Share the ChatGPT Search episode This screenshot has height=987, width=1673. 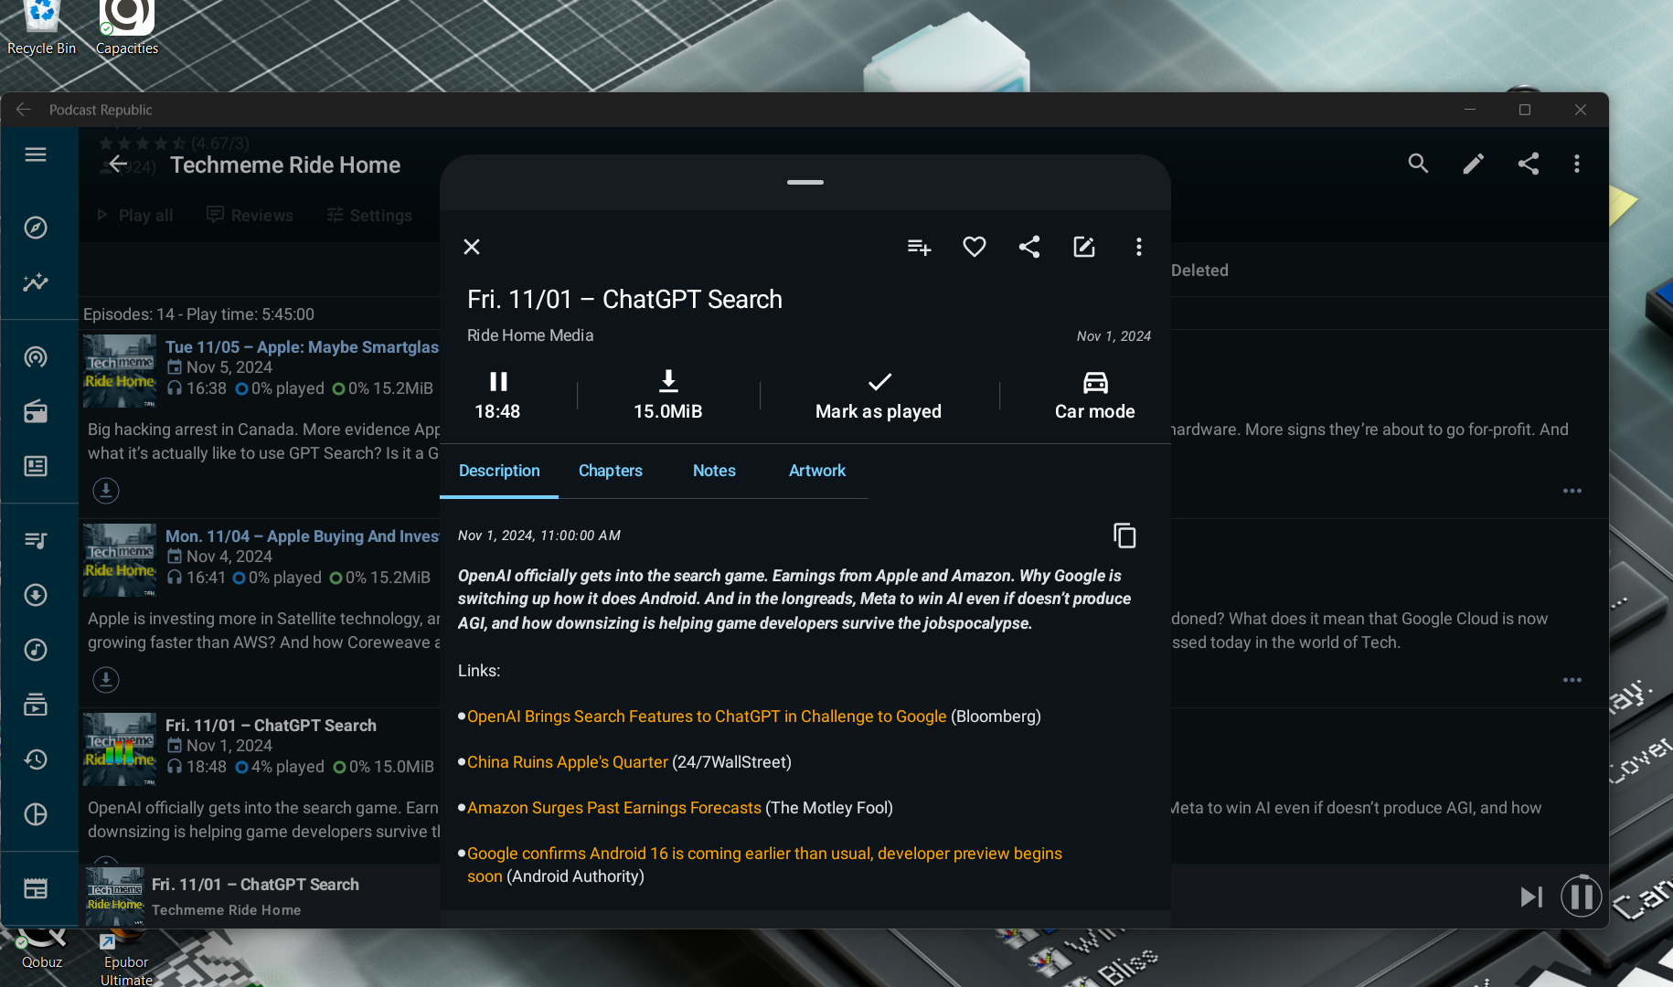[1029, 247]
